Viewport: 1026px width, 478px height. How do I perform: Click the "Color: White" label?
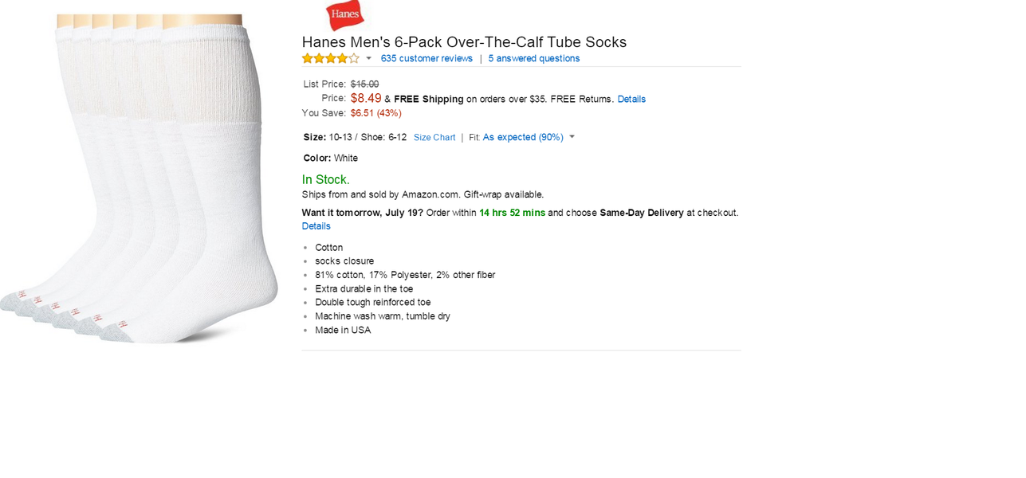pos(330,158)
